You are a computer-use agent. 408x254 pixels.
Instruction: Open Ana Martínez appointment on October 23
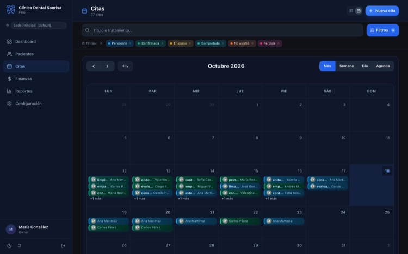(x=283, y=221)
